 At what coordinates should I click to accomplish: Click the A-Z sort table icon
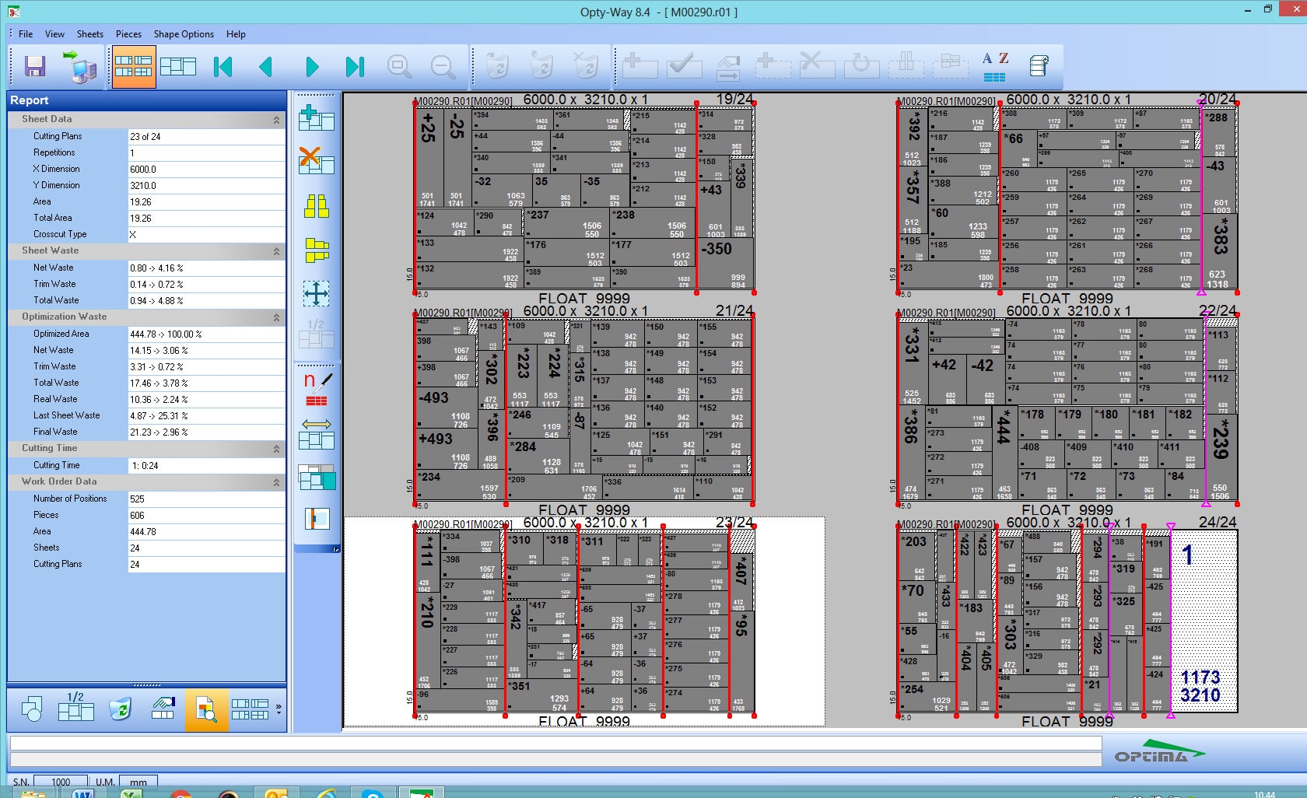pyautogui.click(x=995, y=67)
